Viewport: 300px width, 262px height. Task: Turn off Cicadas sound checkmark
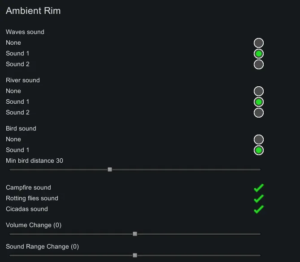click(259, 209)
